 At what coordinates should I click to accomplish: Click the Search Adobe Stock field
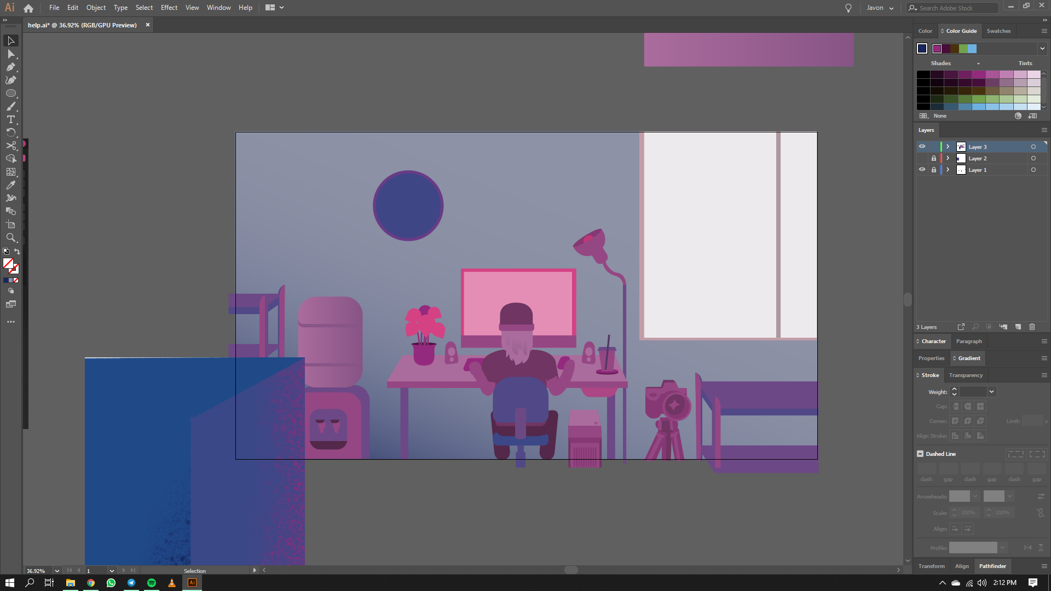952,8
